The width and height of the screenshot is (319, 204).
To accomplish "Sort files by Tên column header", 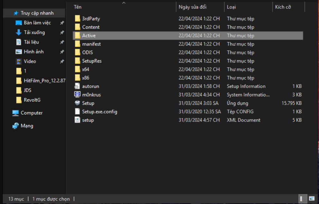I will (78, 7).
